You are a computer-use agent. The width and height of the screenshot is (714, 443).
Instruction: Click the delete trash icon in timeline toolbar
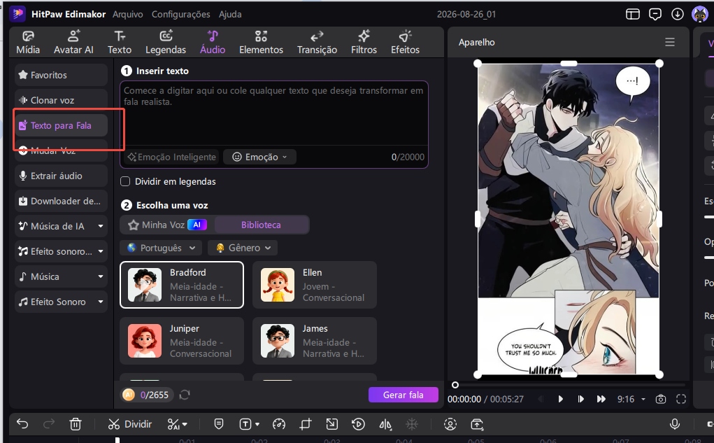click(x=75, y=424)
